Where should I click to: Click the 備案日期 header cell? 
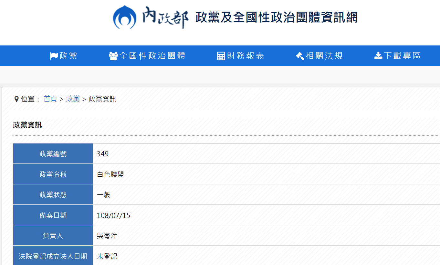pyautogui.click(x=53, y=215)
